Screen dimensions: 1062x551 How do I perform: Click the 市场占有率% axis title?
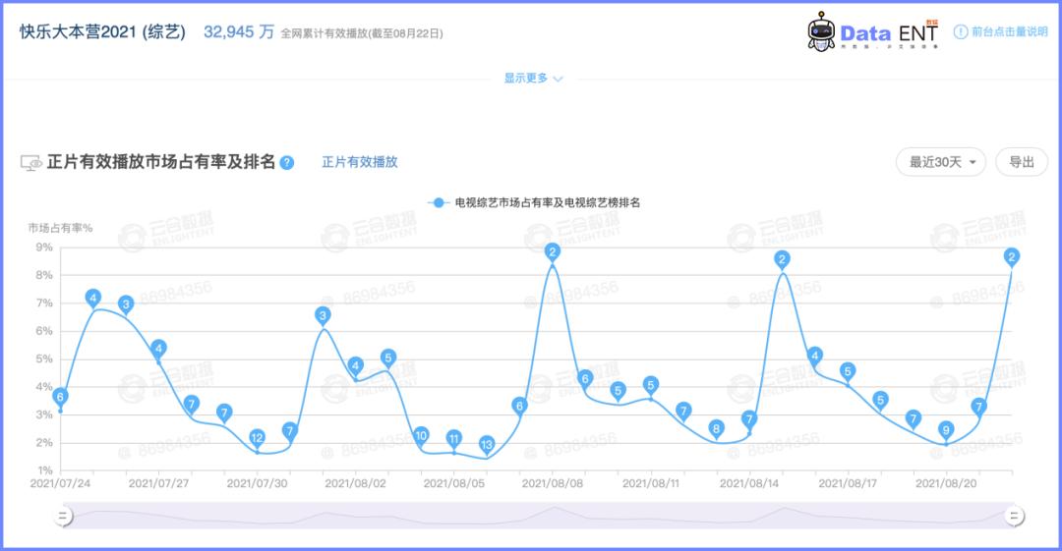click(x=60, y=228)
